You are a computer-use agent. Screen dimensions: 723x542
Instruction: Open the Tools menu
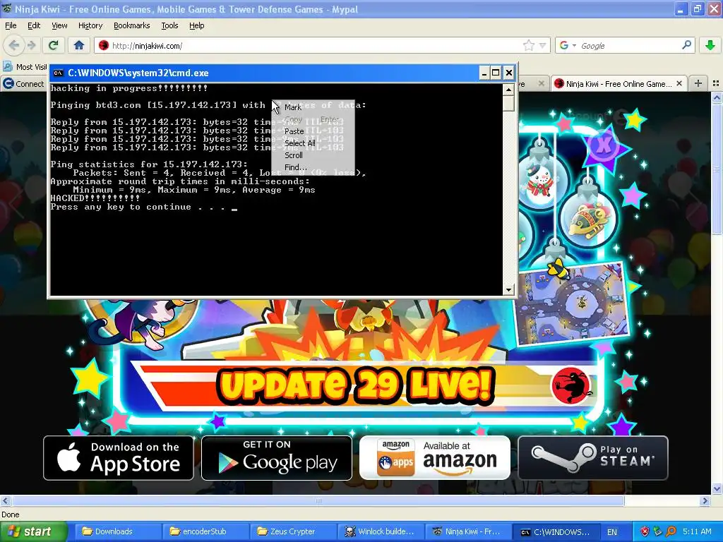(169, 25)
